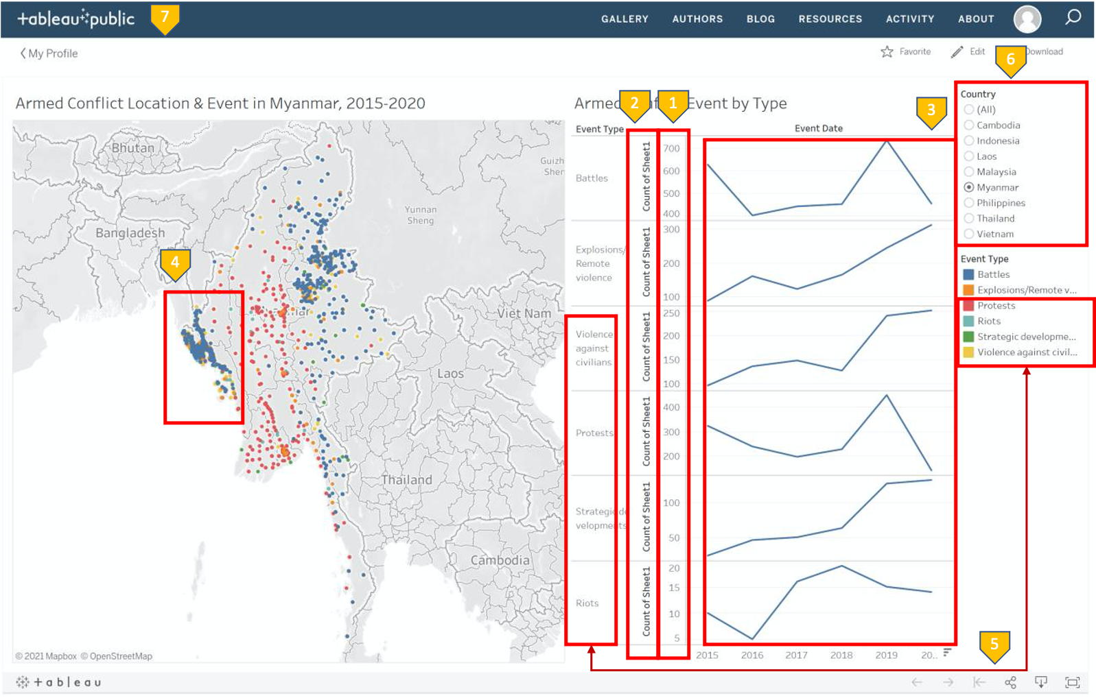
Task: Open the user profile avatar
Action: (1027, 19)
